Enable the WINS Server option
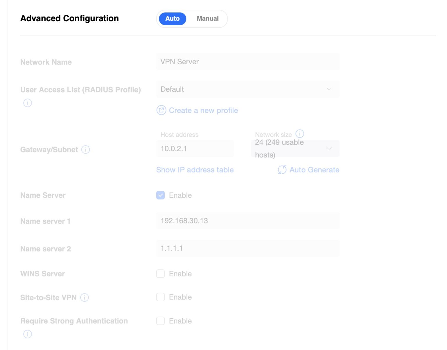The height and width of the screenshot is (350, 447). point(160,273)
